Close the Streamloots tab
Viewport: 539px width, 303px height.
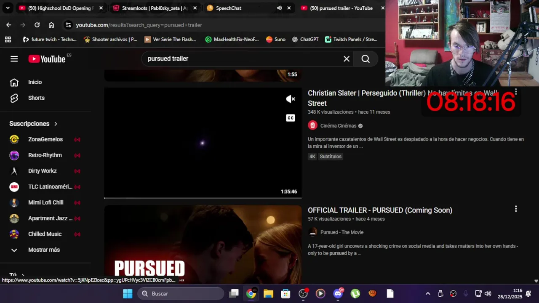tap(195, 8)
